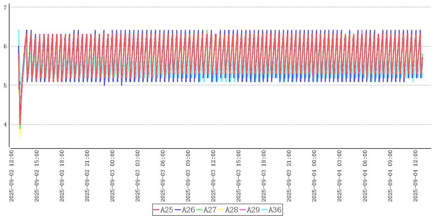
Task: Click the 2025-09-04 12:00 x-axis label
Action: 415,176
